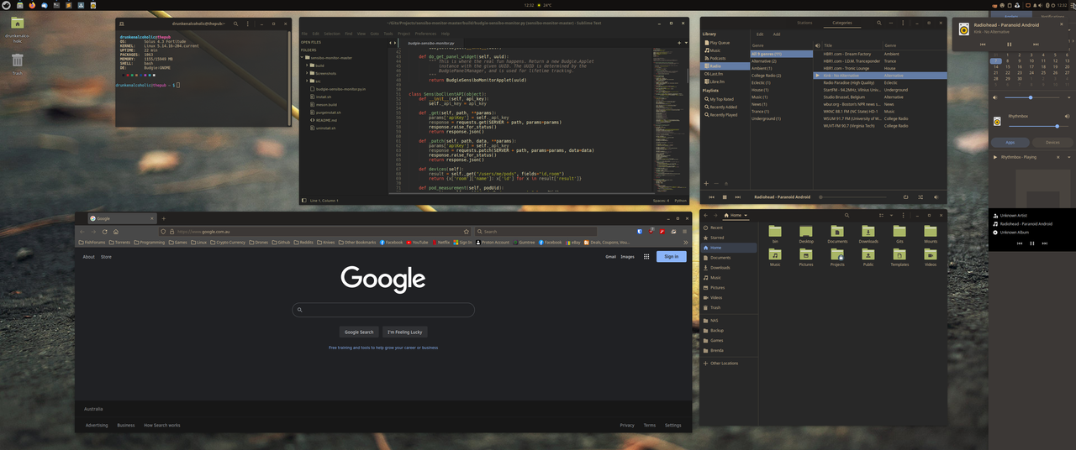Launch Firefox from the top panel
The image size is (1076, 450).
33,4
